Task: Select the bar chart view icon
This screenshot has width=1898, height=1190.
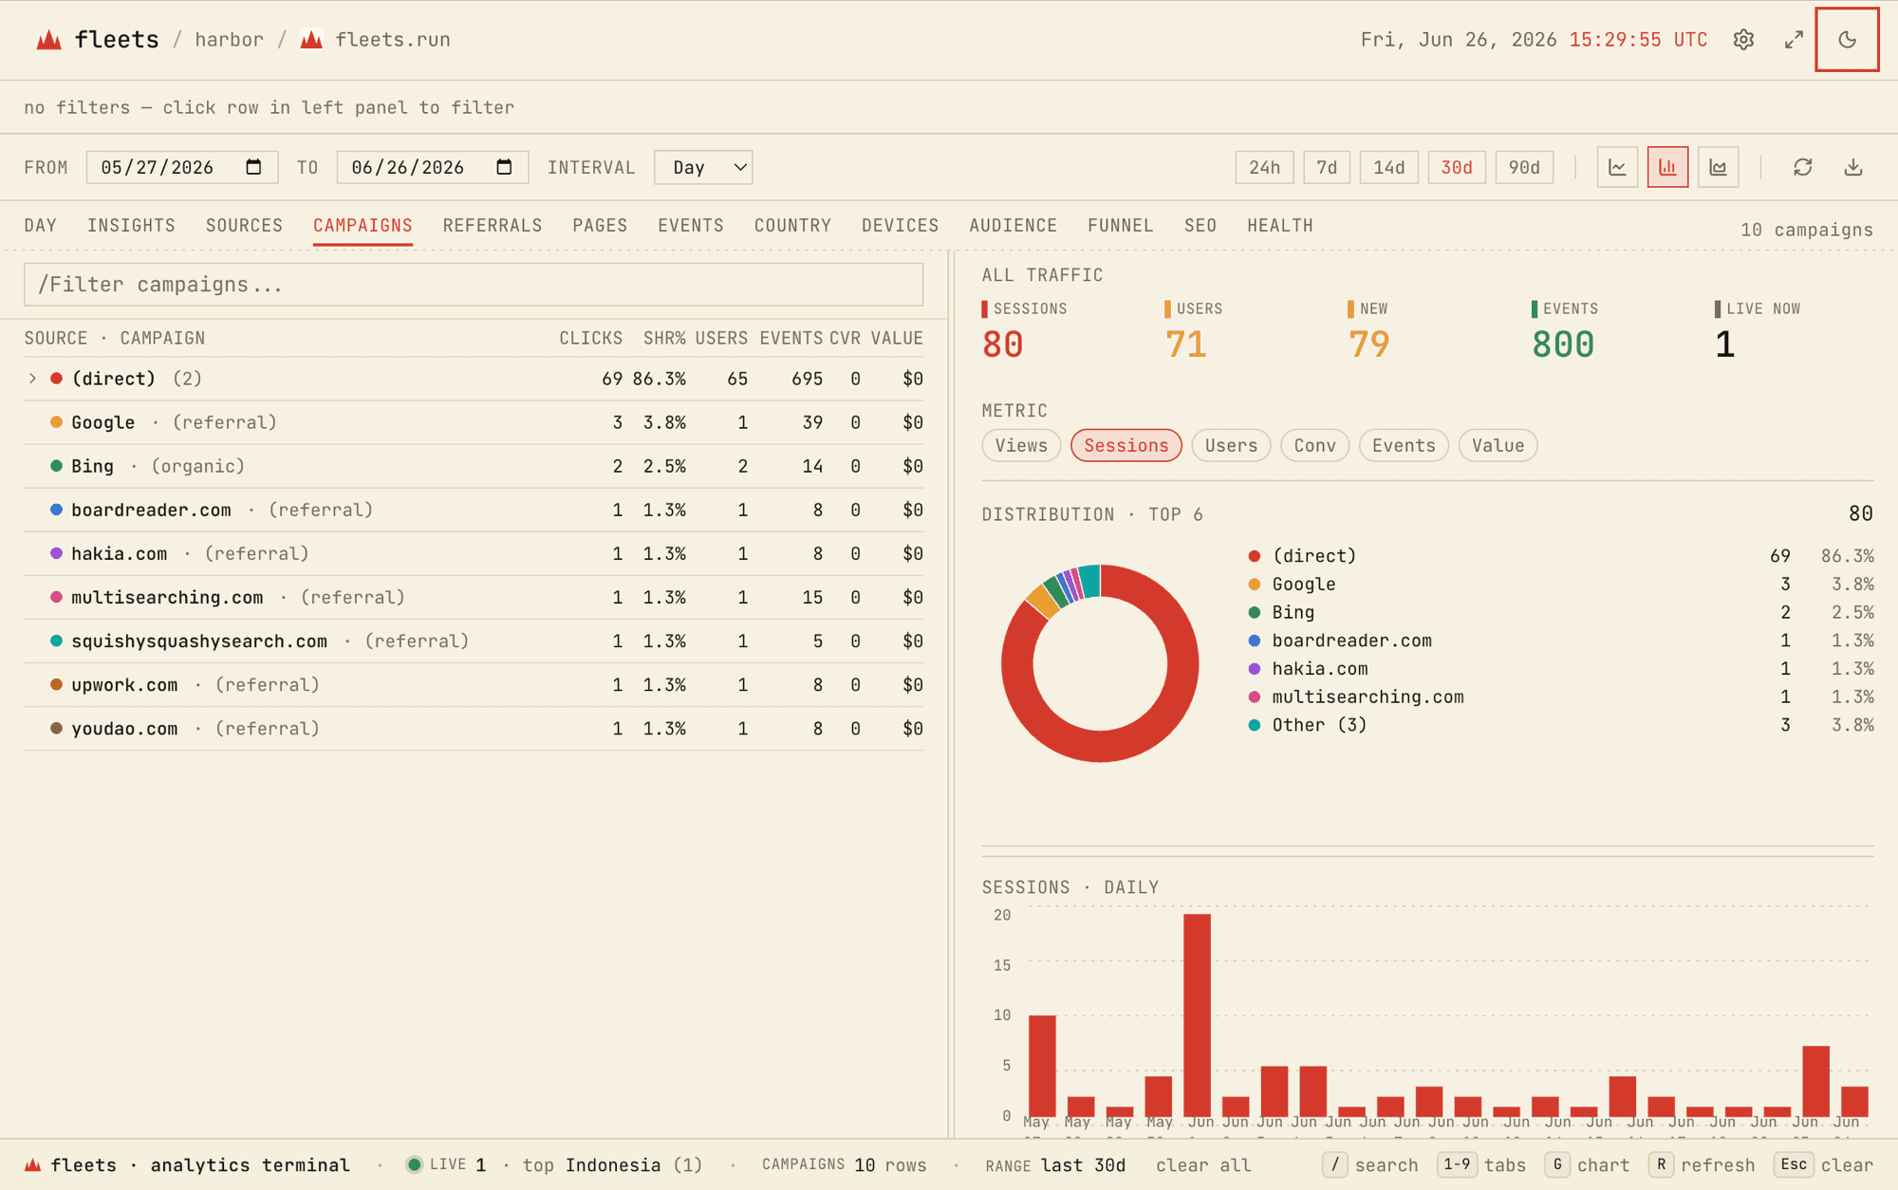Action: [1667, 168]
